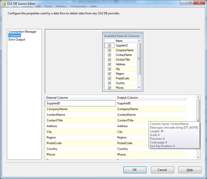Click the column mapping grid scrollbar thumb
Screen dimensions: 207x179
(198, 111)
